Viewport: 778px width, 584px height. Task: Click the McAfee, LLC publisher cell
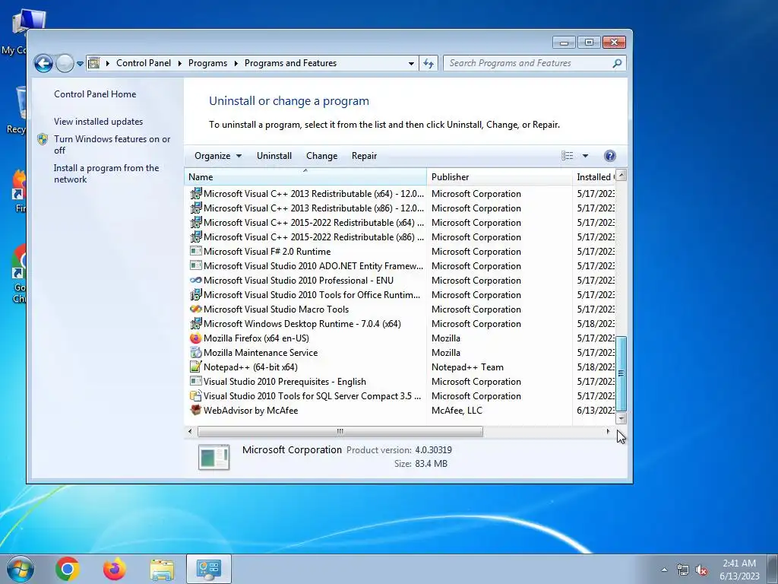pyautogui.click(x=457, y=410)
